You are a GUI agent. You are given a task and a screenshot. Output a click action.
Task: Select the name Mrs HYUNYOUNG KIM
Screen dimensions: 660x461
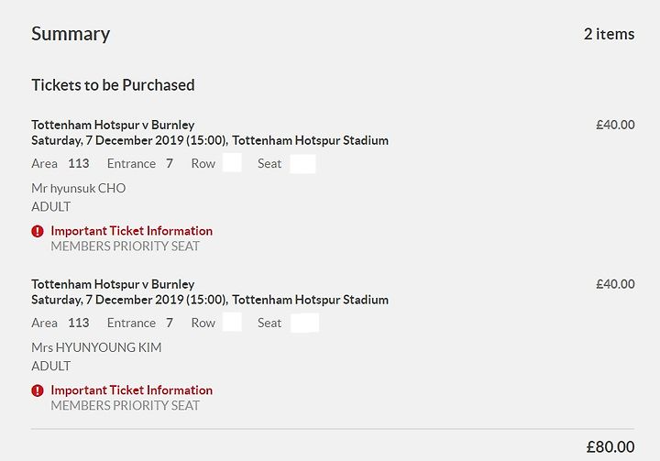click(96, 347)
